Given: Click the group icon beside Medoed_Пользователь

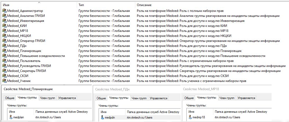Looking at the screenshot, I should (x=4, y=61).
